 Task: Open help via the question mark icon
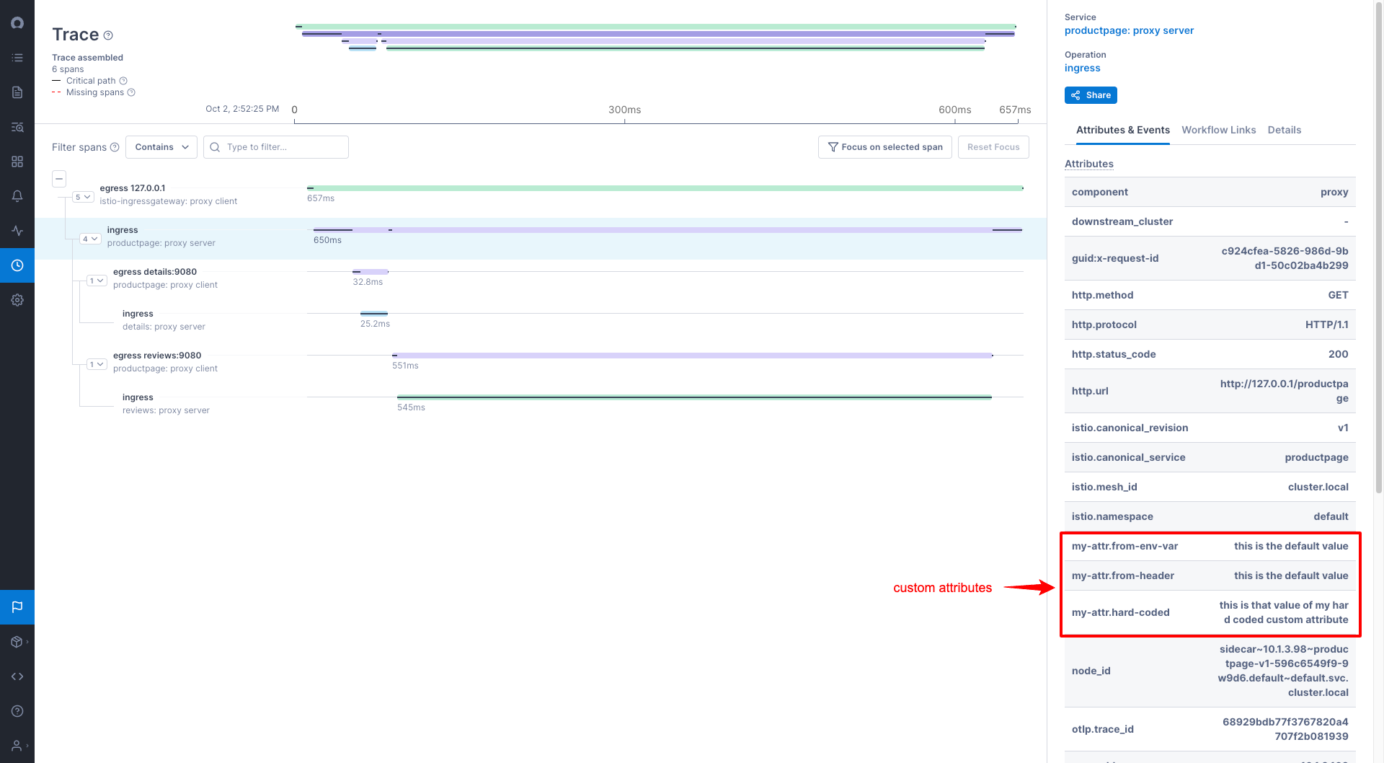click(17, 711)
